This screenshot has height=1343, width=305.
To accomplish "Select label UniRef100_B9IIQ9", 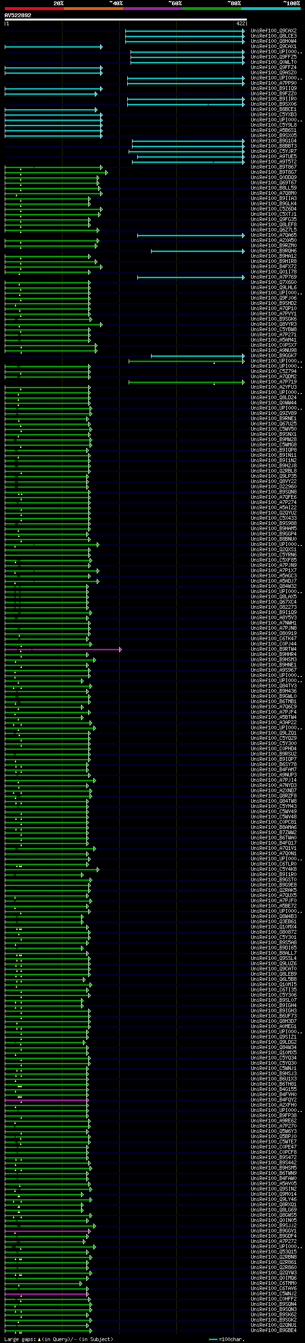I will 274,88.
